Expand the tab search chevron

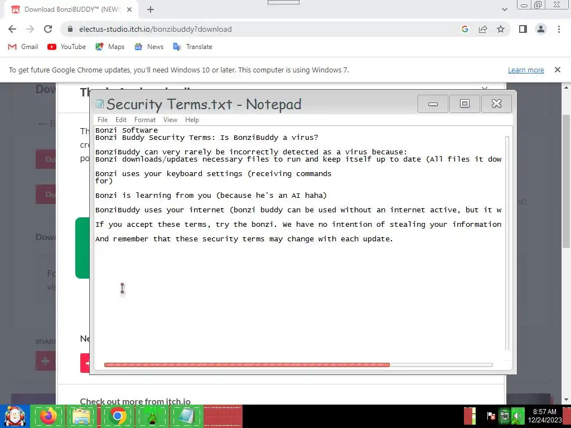point(504,9)
